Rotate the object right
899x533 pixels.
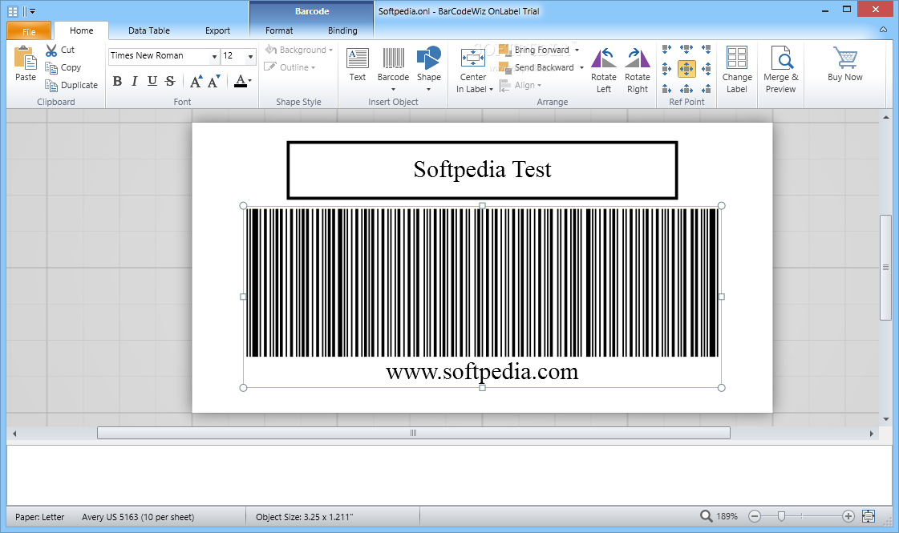[637, 70]
